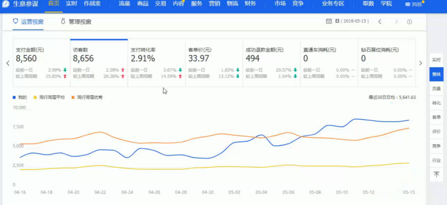The width and height of the screenshot is (447, 205).
Task: Click the 05-15 x-axis date label
Action: [409, 192]
